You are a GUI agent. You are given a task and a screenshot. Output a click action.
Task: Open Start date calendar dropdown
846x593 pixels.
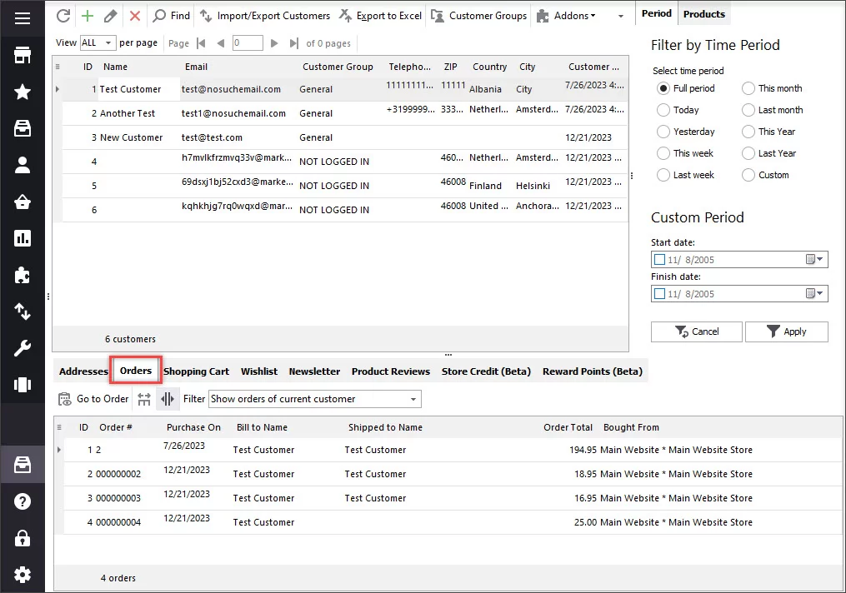814,260
